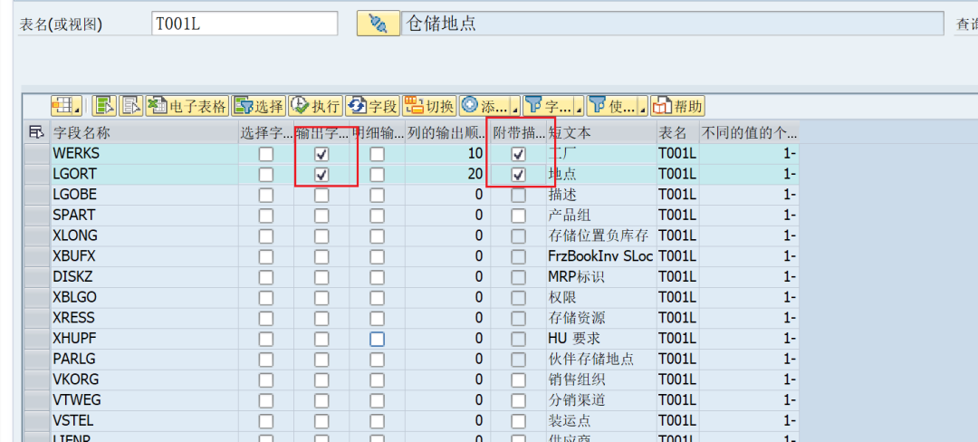Uncheck description checkbox for WERKS row
The height and width of the screenshot is (442, 978).
[518, 154]
